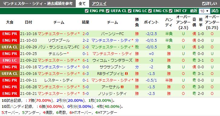Image resolution: width=220 pixels, height=116 pixels.
Task: Click UEFA CL badge for 21-09-16 match
Action: pyautogui.click(x=10, y=74)
